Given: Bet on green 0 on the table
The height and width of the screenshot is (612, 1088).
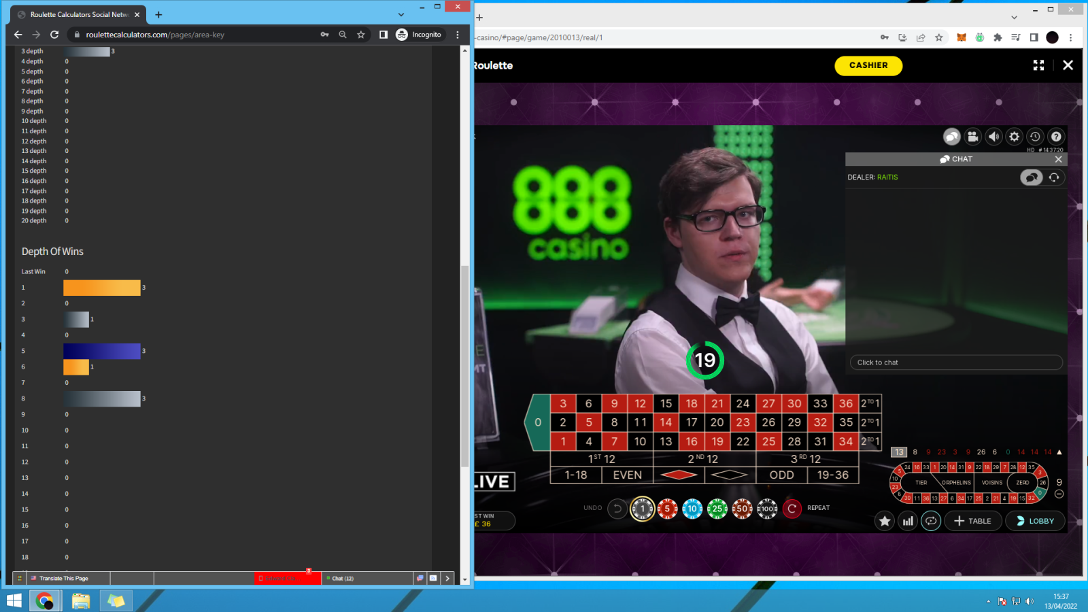Looking at the screenshot, I should click(537, 422).
